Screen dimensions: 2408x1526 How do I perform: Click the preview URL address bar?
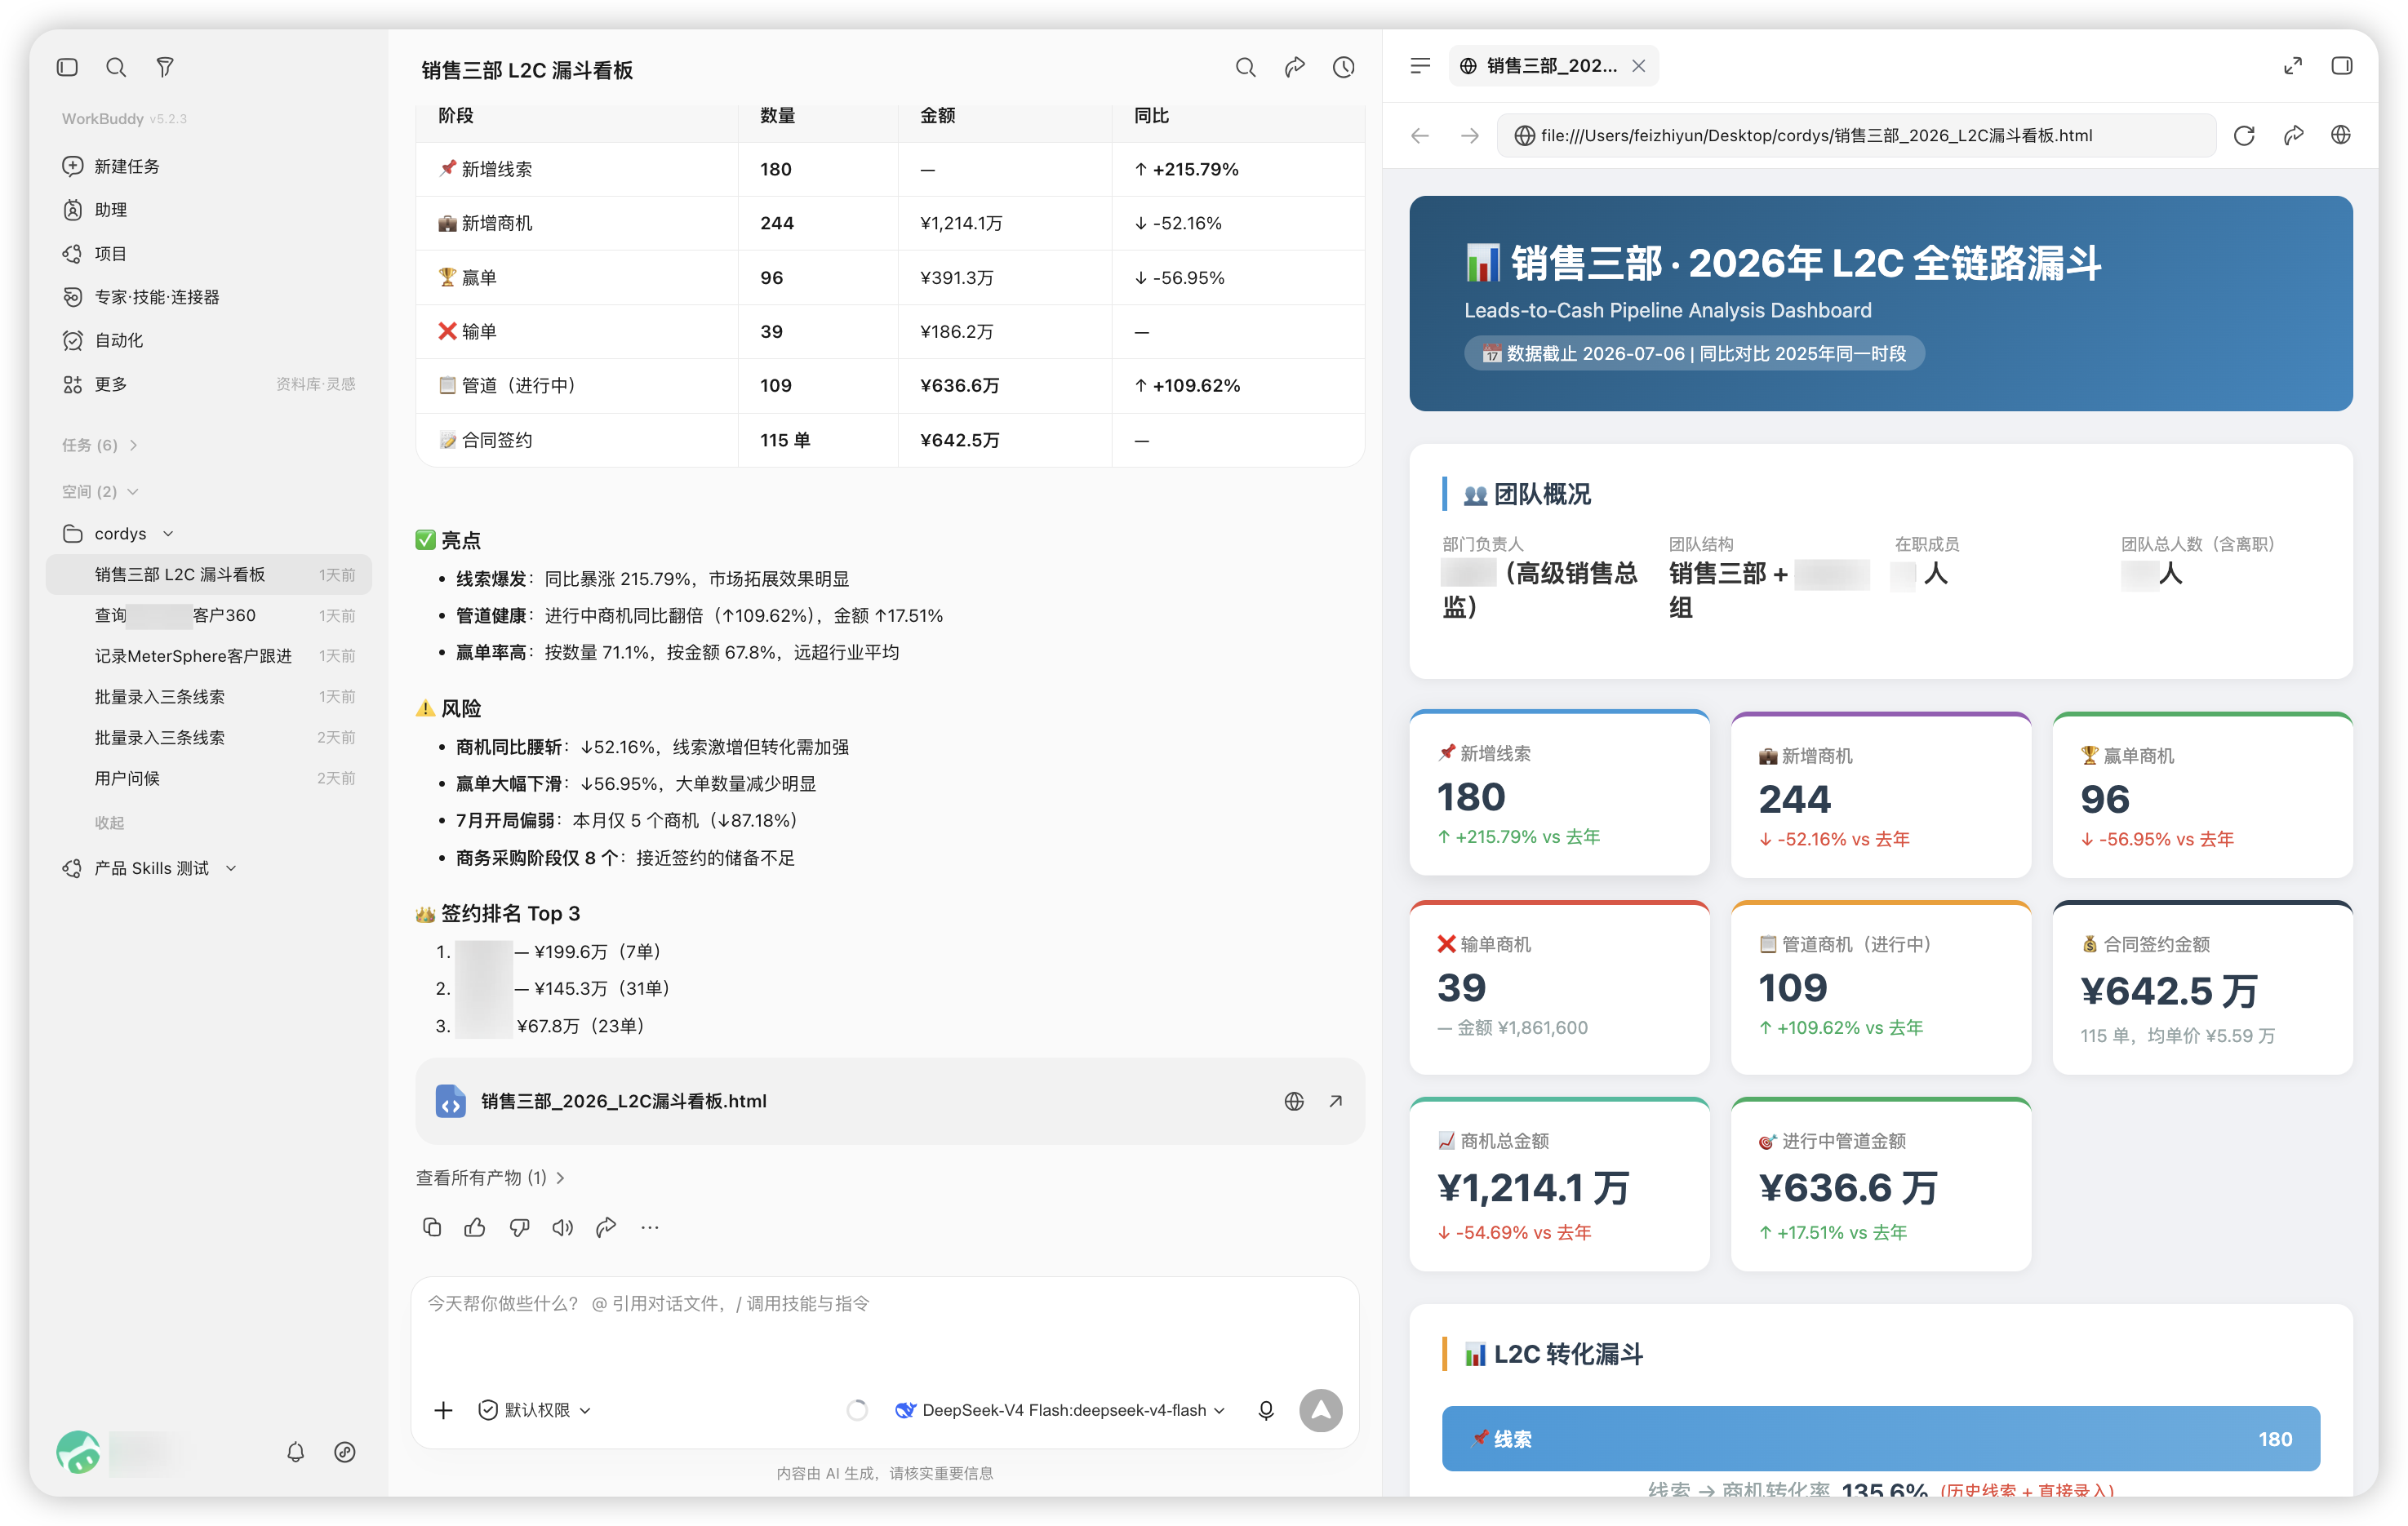(1855, 135)
